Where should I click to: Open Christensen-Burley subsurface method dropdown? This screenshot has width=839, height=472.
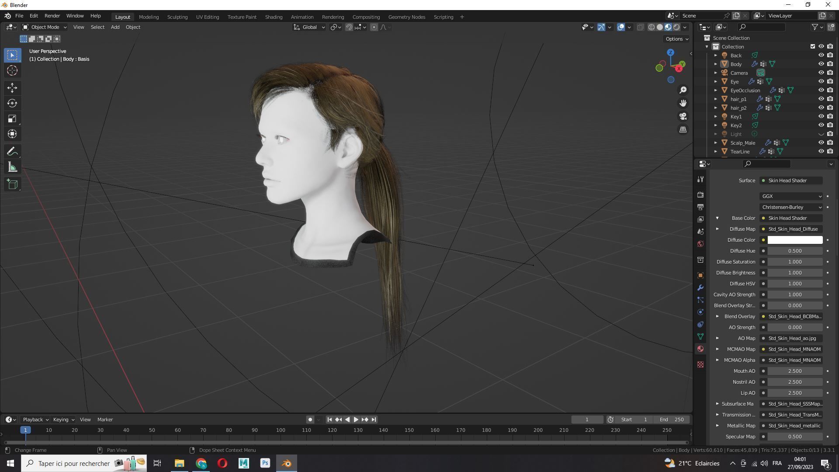[x=791, y=207]
